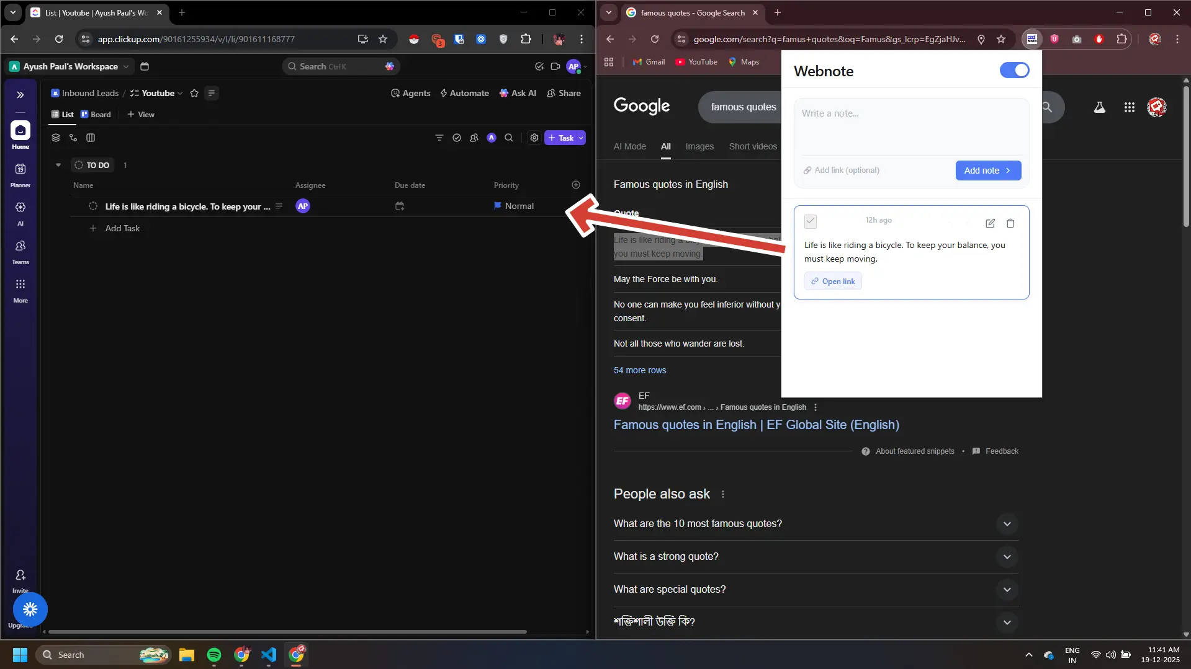The image size is (1191, 669).
Task: Expand 'What are the 10 most famous quotes?'
Action: click(x=1007, y=523)
